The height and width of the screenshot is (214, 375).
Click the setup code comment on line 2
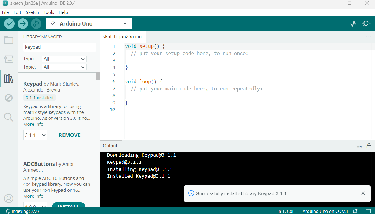point(189,53)
